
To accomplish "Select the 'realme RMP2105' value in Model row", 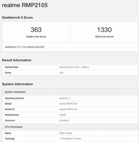I will (x=68, y=104).
